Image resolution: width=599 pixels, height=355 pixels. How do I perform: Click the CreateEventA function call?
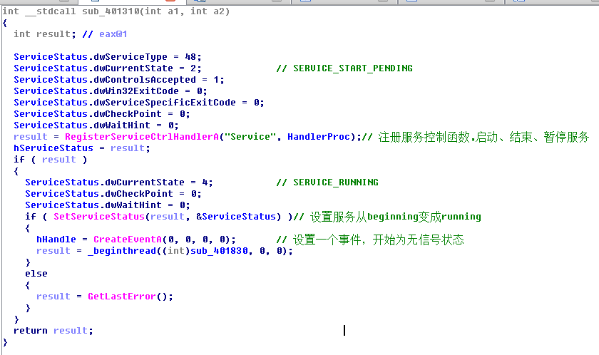click(x=124, y=240)
